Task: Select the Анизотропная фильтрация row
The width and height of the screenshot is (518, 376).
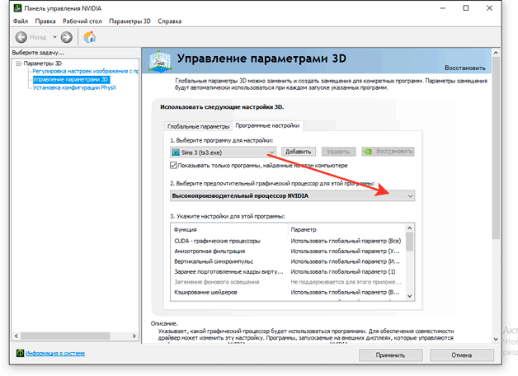Action: tap(287, 251)
